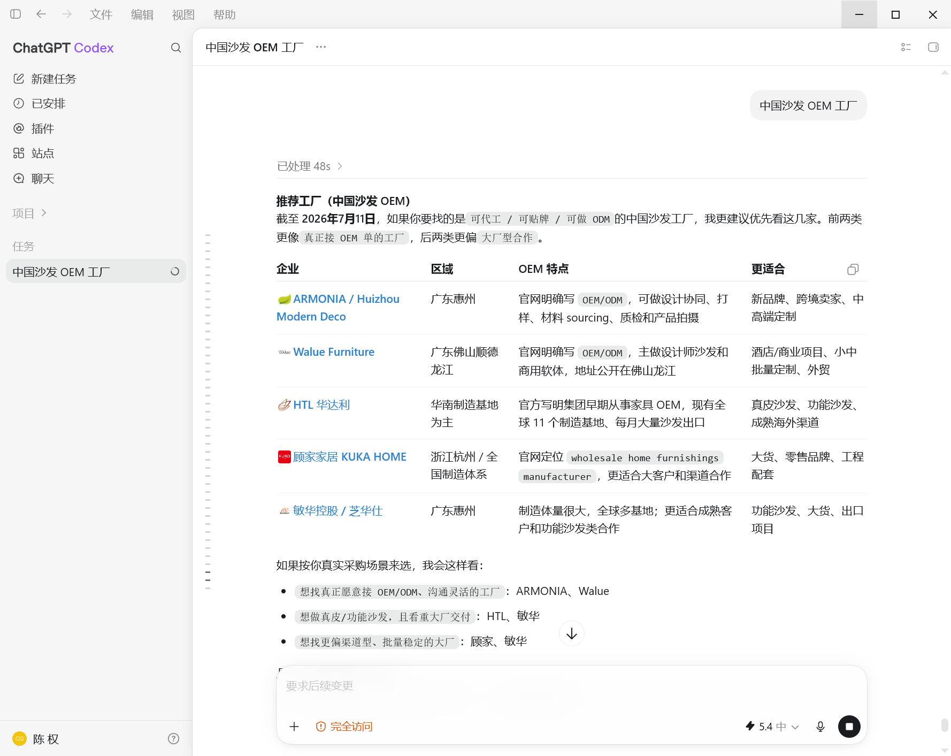Screen dimensions: 951x756
Task: Open the task list icon at top right
Action: [906, 47]
